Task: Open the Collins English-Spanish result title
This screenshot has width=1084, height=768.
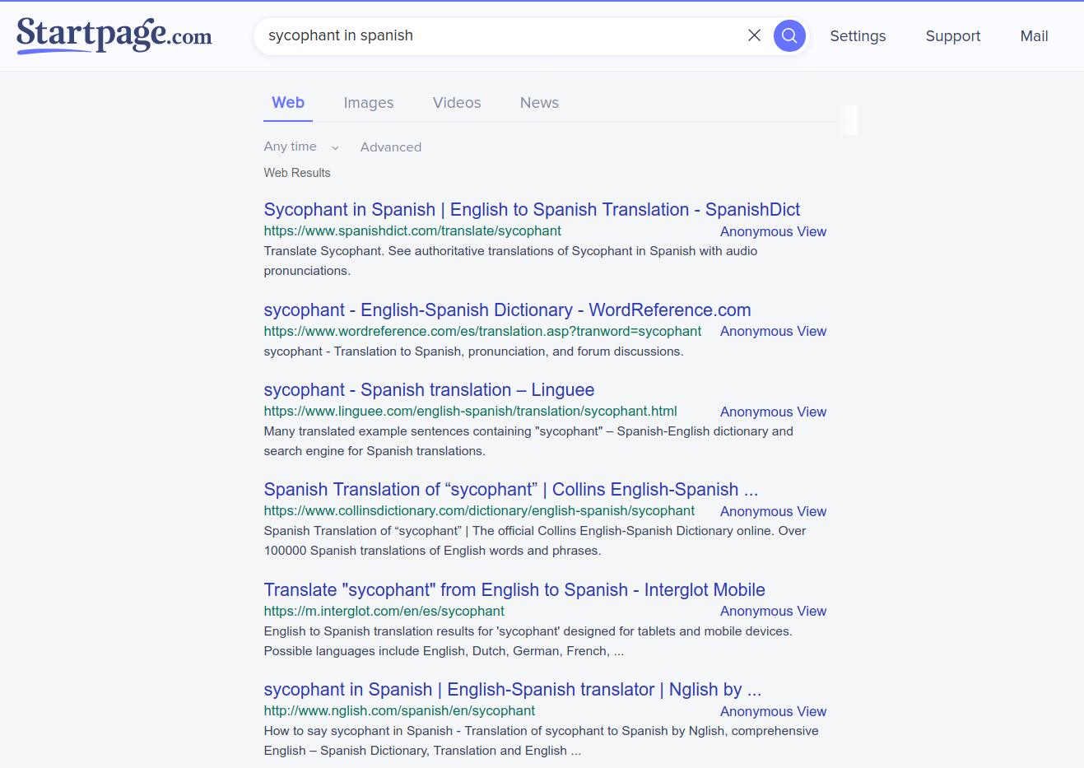Action: coord(510,490)
